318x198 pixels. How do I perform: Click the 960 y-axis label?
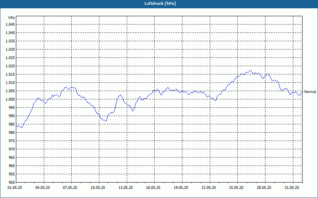[12, 166]
